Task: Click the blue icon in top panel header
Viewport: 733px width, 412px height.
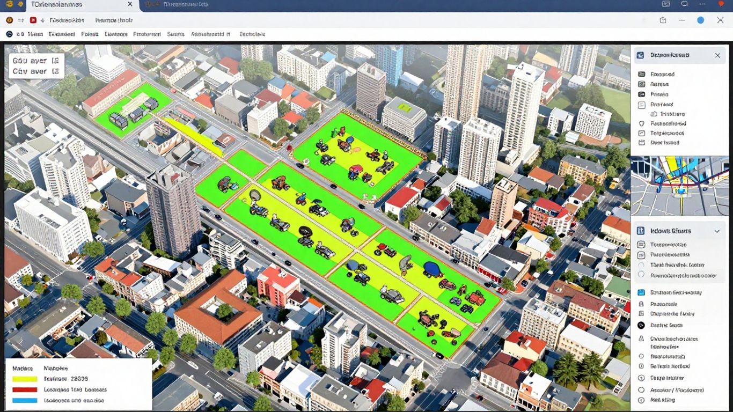Action: 640,55
